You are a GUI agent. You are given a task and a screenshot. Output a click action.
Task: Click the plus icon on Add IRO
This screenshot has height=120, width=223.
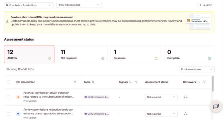click(200, 5)
